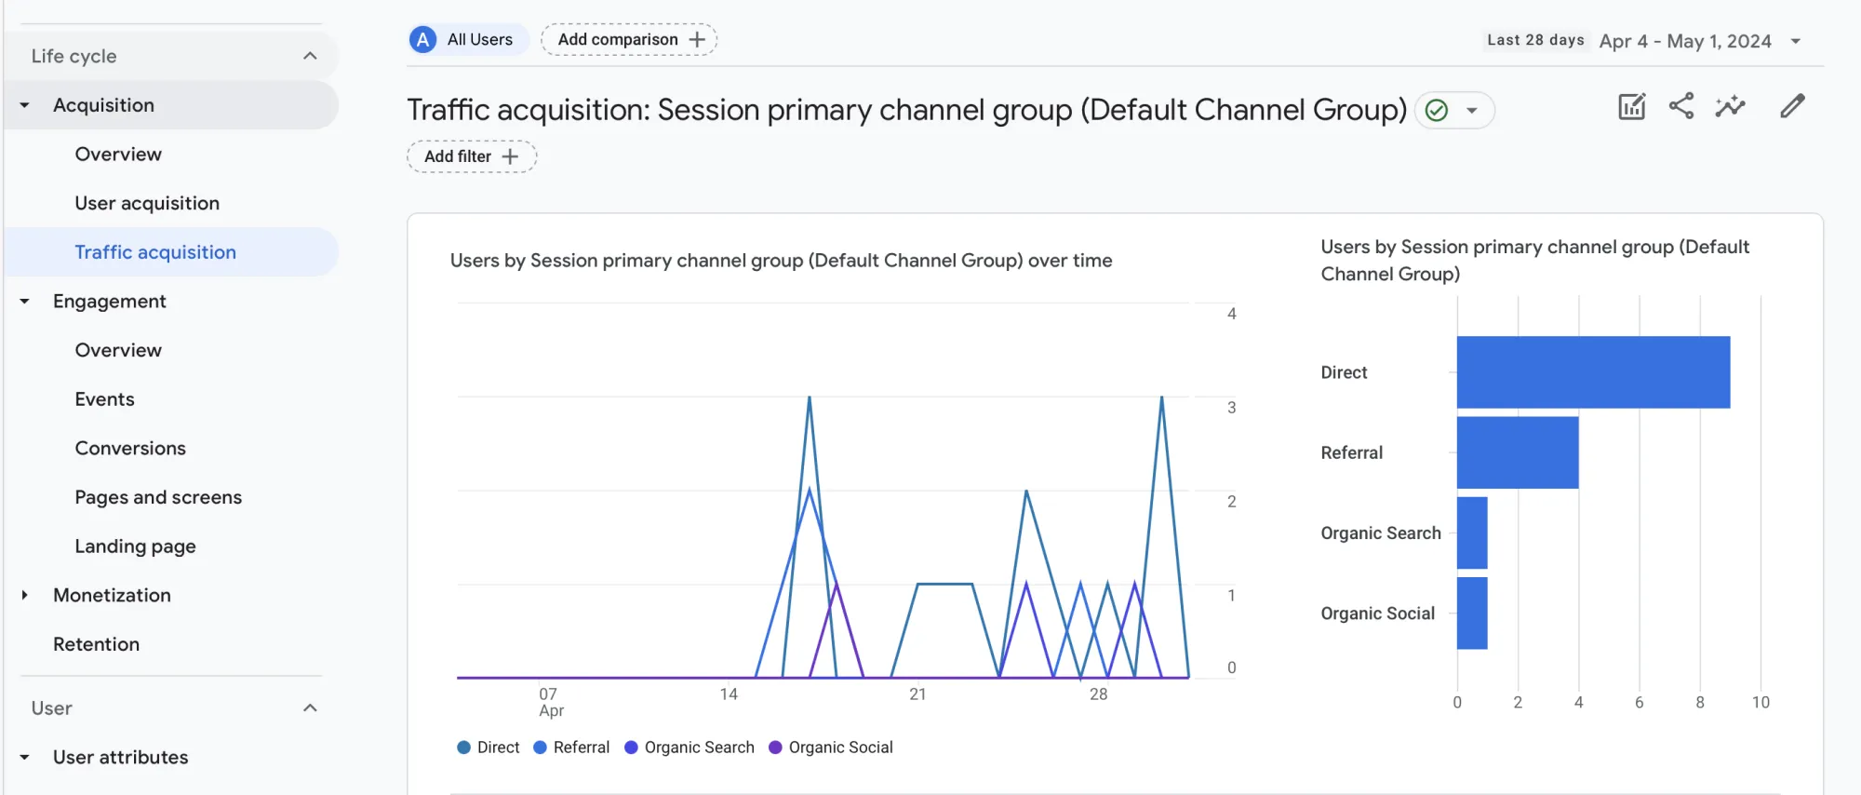Open the customize report pencil icon
The image size is (1861, 795).
coord(1791,107)
